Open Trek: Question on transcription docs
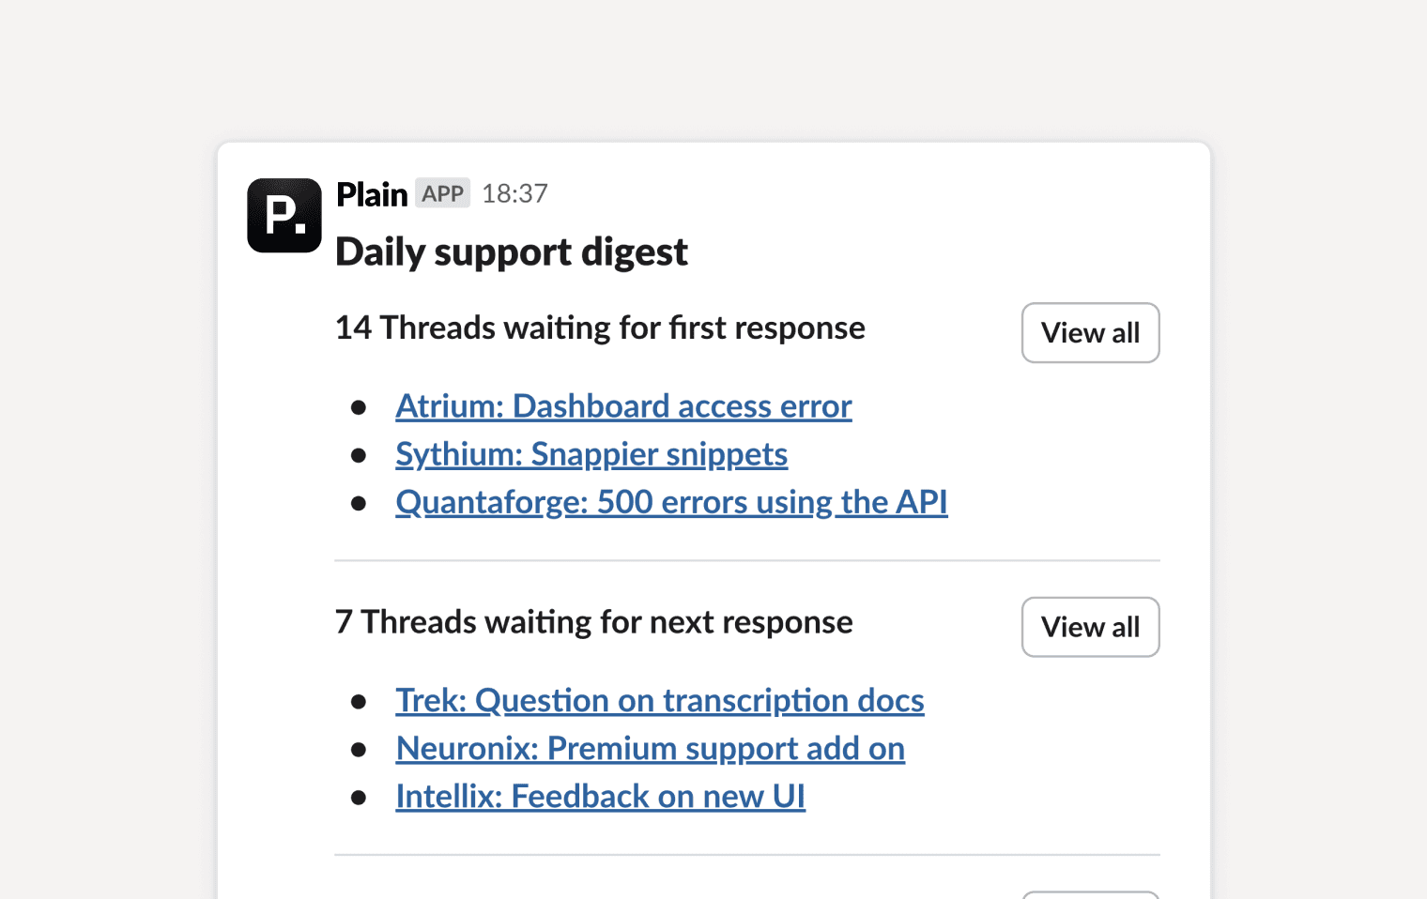Screen dimensions: 1427x899 tap(660, 701)
